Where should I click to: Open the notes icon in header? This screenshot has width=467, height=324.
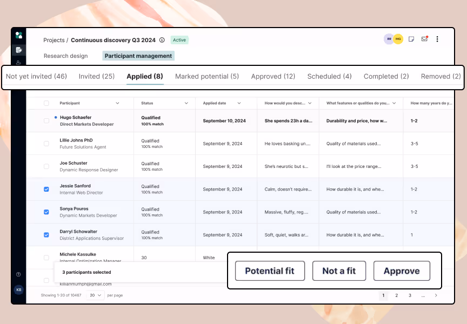411,39
